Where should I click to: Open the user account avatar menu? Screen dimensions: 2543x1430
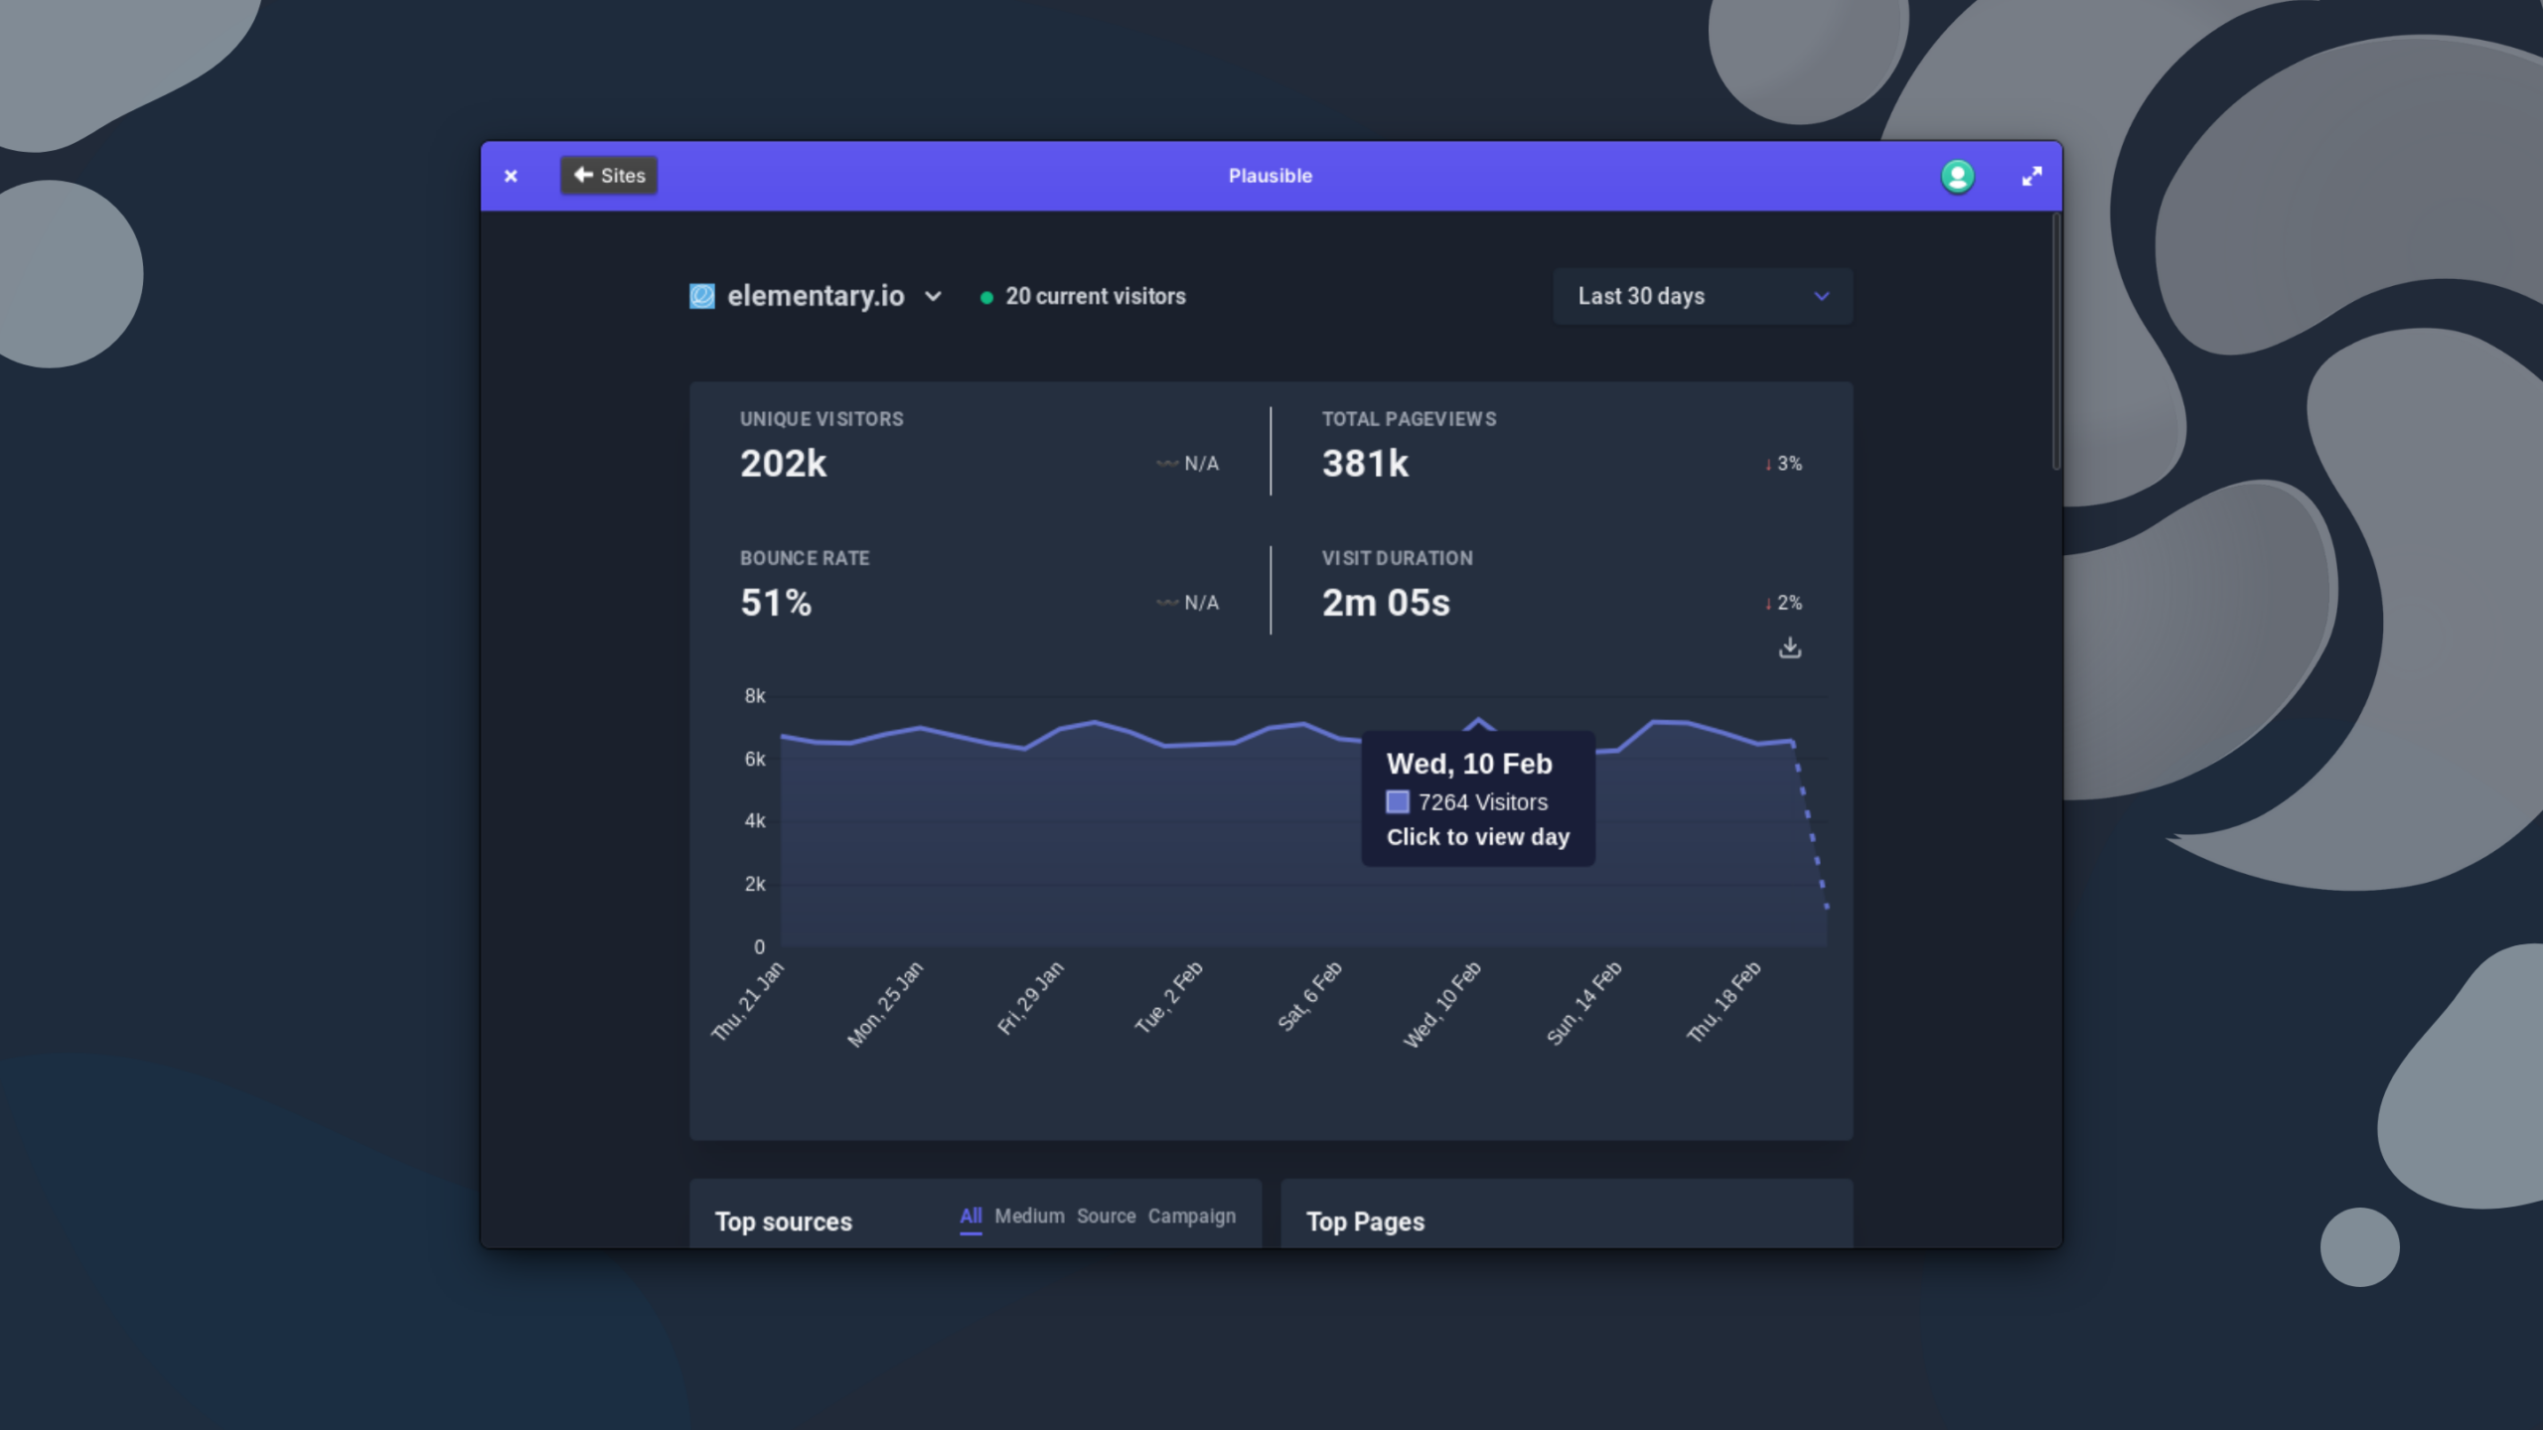click(x=1957, y=176)
